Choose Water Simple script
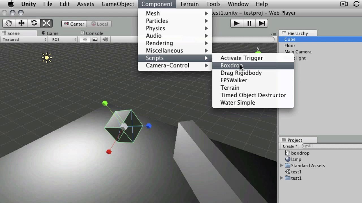The image size is (362, 203). coord(253,103)
